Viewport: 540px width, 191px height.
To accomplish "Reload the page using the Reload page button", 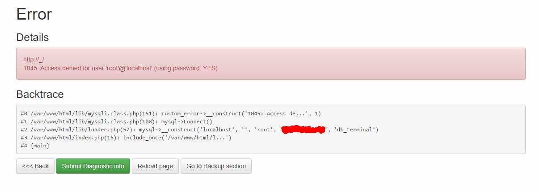I will pyautogui.click(x=155, y=166).
